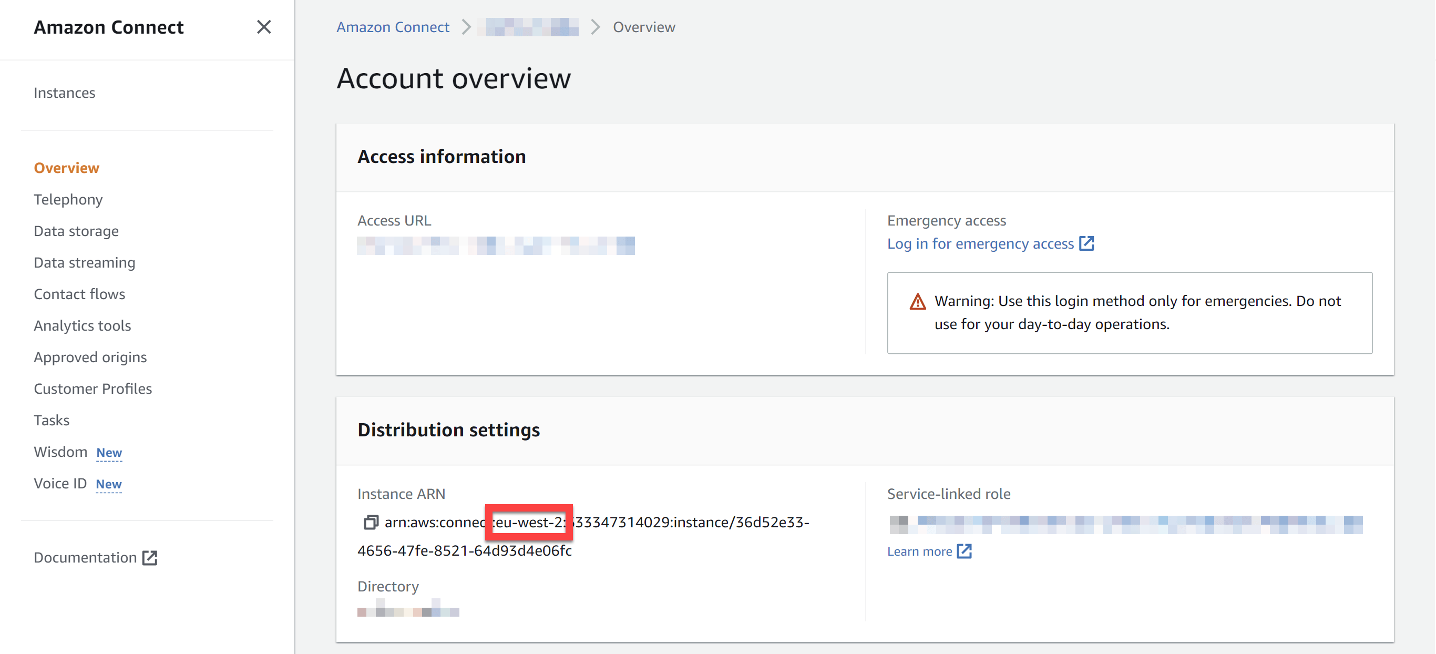The width and height of the screenshot is (1436, 654).
Task: Click the blurred instance name breadcrumb
Action: (x=527, y=27)
